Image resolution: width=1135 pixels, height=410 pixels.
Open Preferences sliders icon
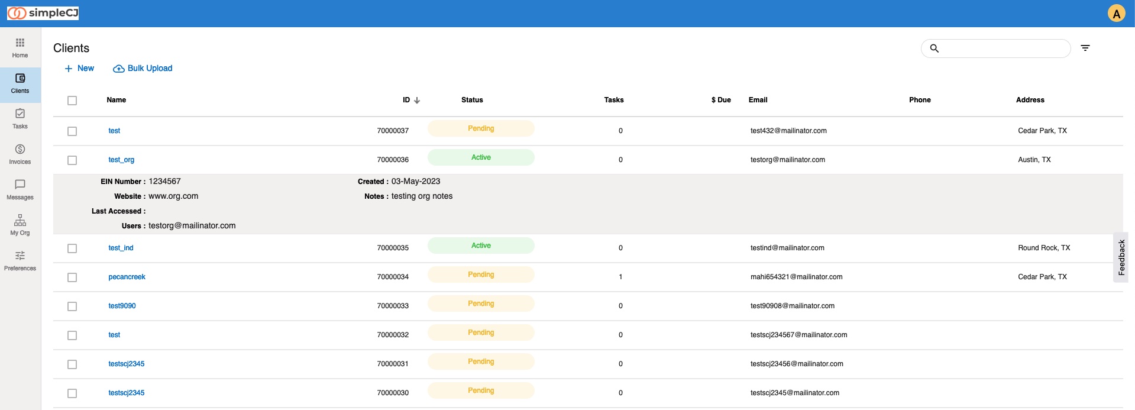pos(20,256)
